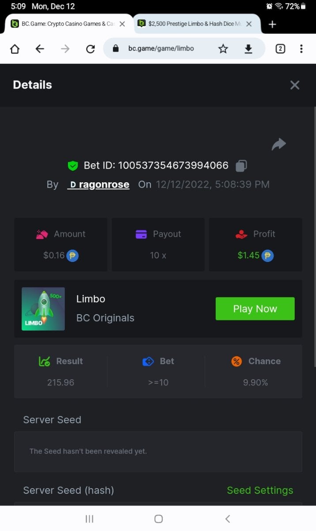Viewport: 316px width, 531px height.
Task: Click the Limbo game thumbnail
Action: coord(43,309)
